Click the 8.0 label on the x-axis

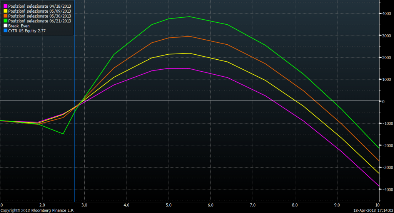[x=295, y=205]
